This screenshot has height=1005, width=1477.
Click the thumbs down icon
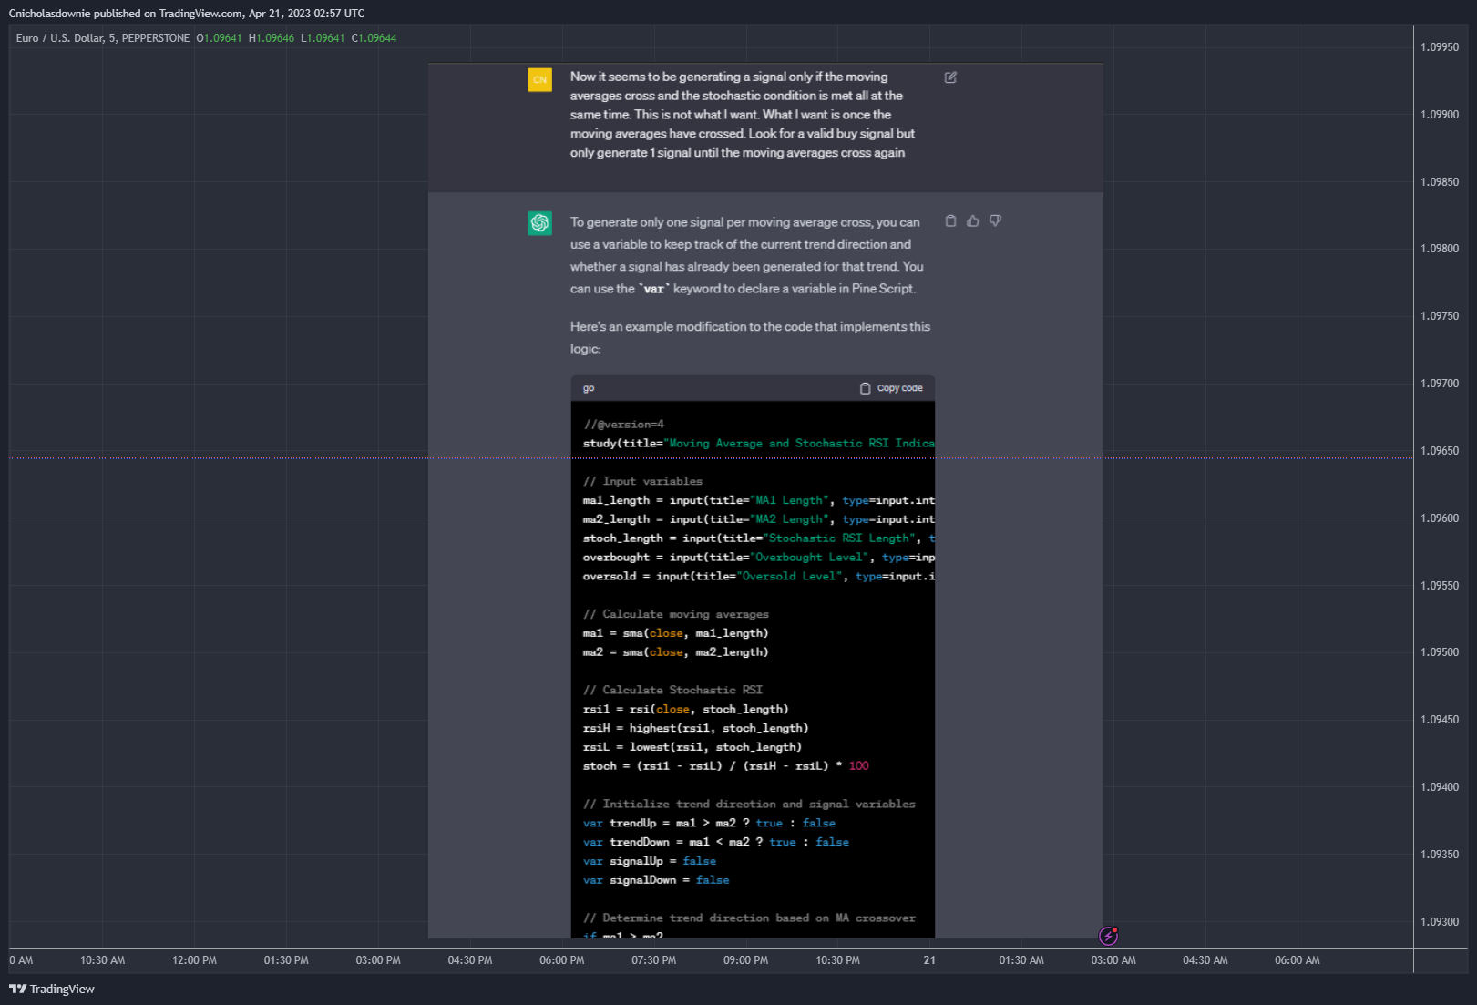[995, 220]
